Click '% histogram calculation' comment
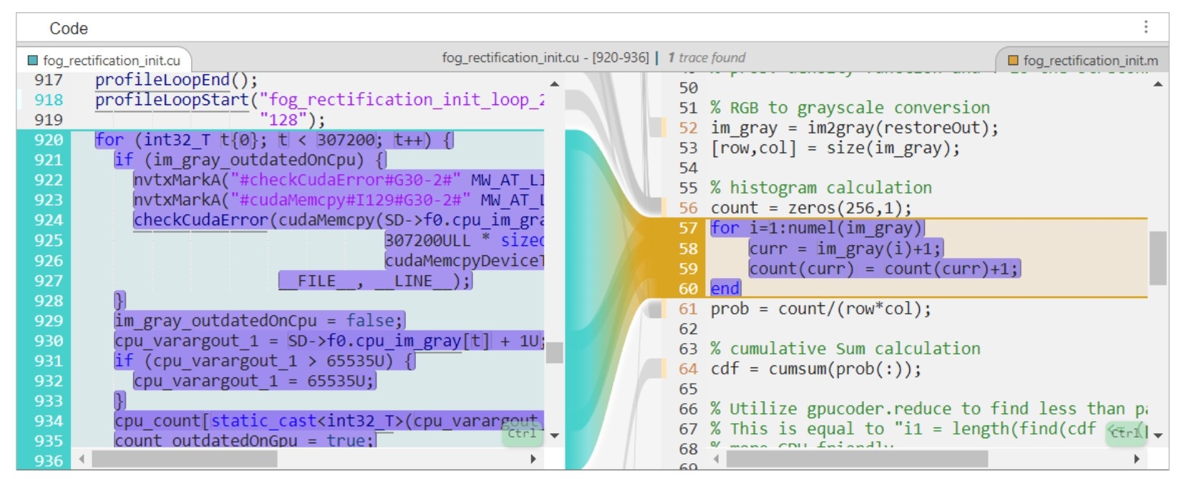 click(821, 187)
